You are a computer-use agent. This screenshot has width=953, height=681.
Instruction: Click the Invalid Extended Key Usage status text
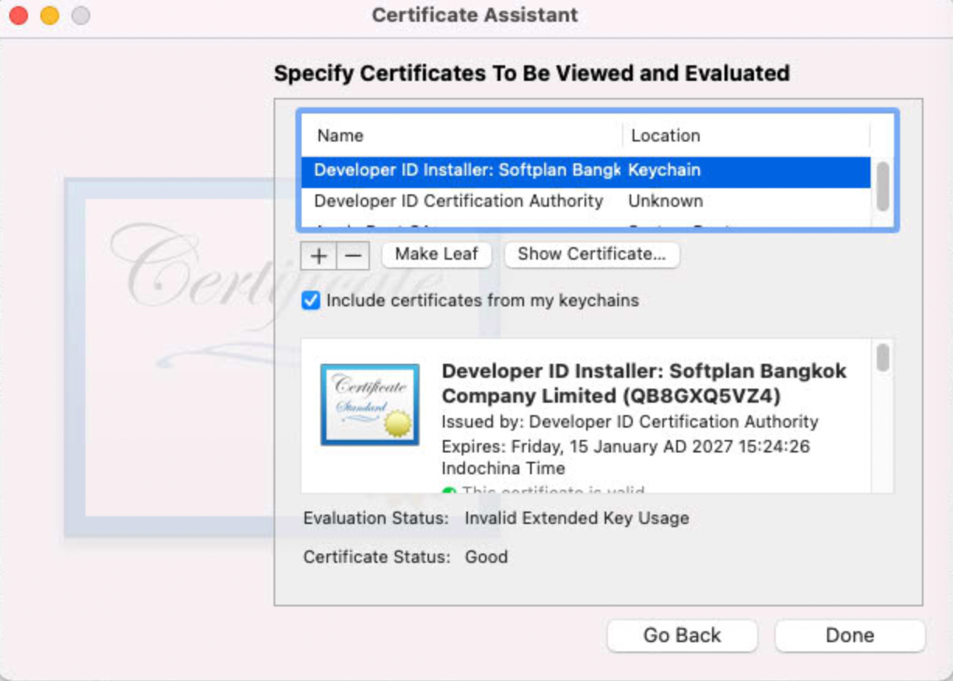[x=576, y=518]
